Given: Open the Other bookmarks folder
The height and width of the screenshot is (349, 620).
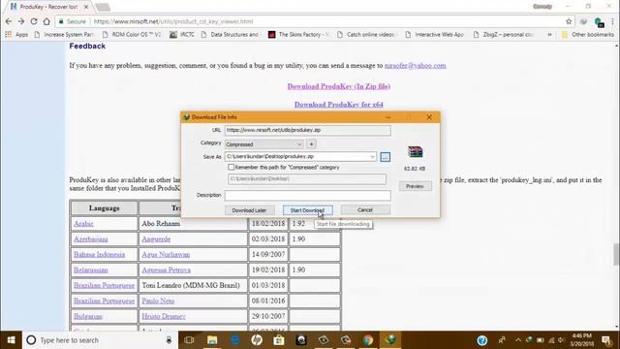Looking at the screenshot, I should click(x=588, y=35).
